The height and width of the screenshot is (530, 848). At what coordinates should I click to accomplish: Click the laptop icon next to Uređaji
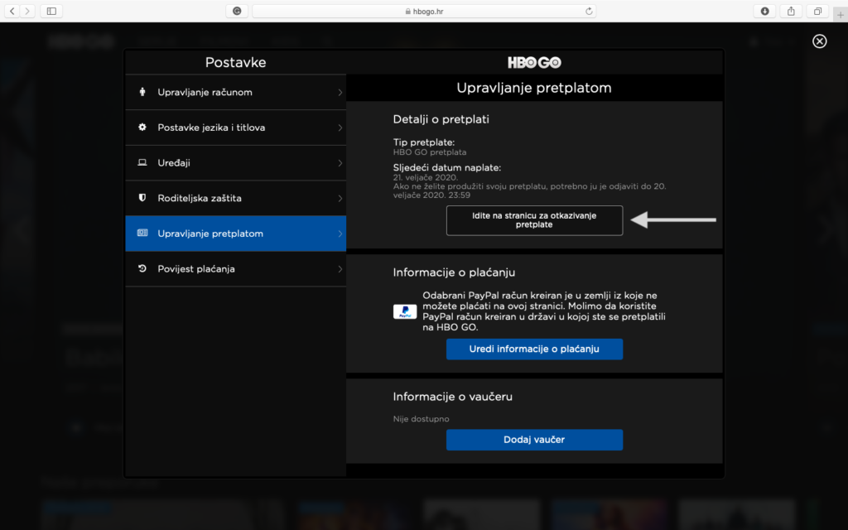pyautogui.click(x=142, y=163)
